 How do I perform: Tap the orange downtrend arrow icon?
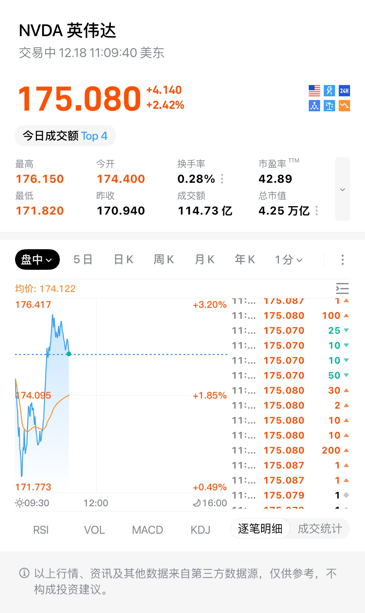(x=344, y=106)
